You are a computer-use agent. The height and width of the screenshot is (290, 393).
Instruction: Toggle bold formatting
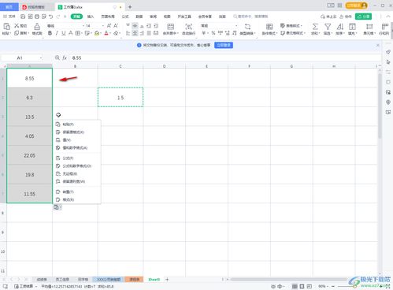(50, 33)
